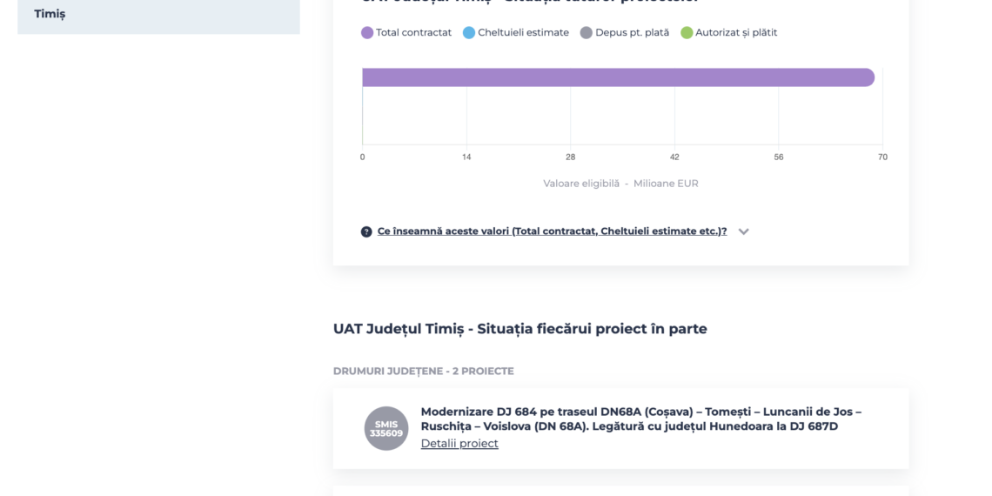Toggle the Autorizat și plătit series label
Image resolution: width=992 pixels, height=496 pixels.
[735, 33]
